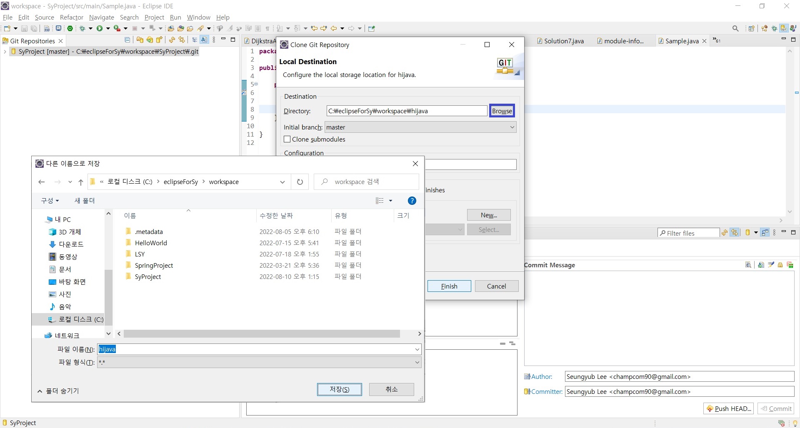Click the Filter files field in Git Staging

689,233
